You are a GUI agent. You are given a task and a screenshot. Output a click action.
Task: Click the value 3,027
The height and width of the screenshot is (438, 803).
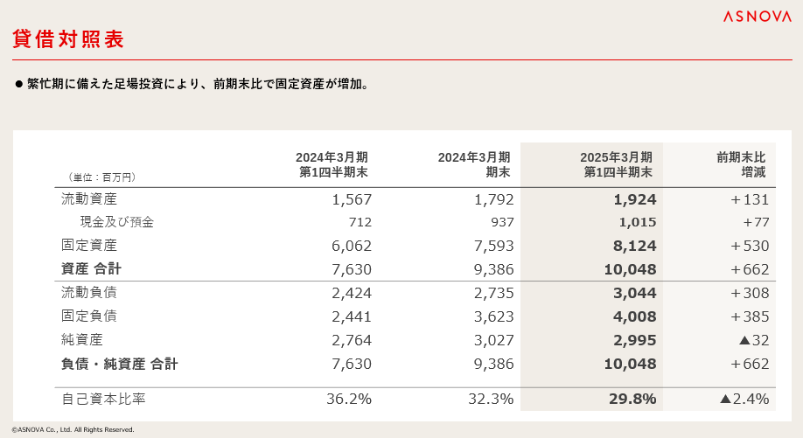click(x=493, y=340)
